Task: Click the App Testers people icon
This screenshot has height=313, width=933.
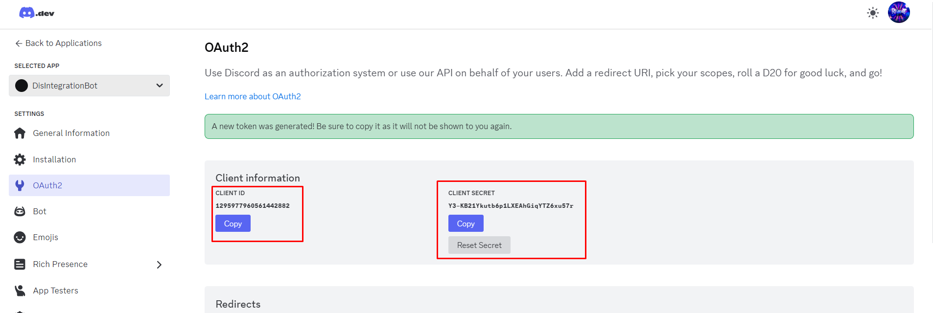Action: point(20,291)
